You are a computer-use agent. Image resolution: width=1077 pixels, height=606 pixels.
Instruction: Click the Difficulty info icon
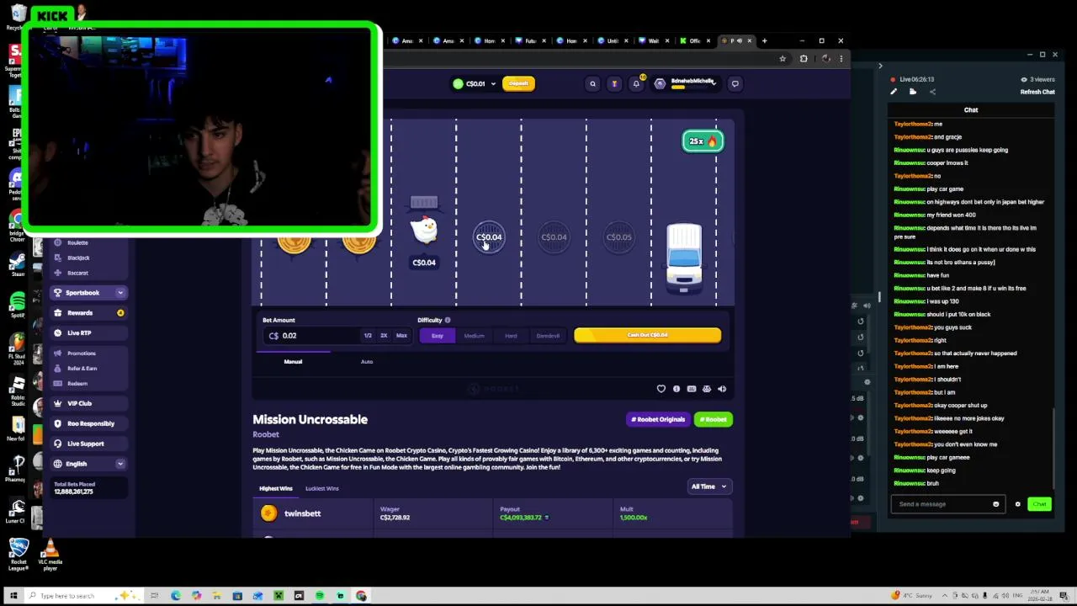(x=448, y=320)
